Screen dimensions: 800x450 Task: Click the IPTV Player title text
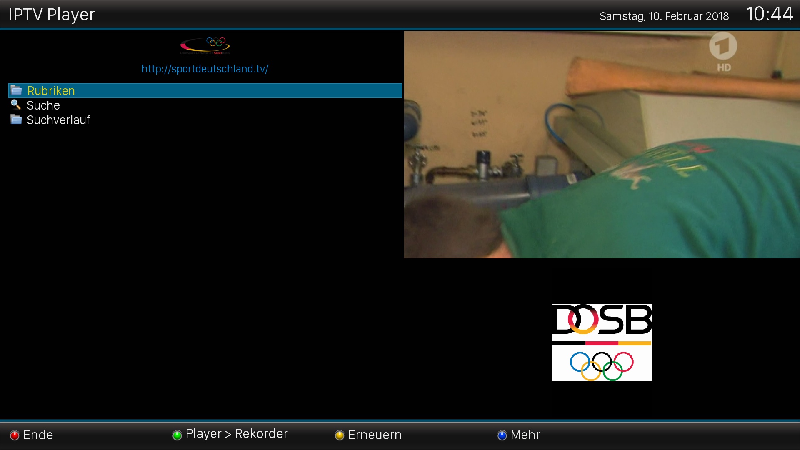pyautogui.click(x=52, y=15)
